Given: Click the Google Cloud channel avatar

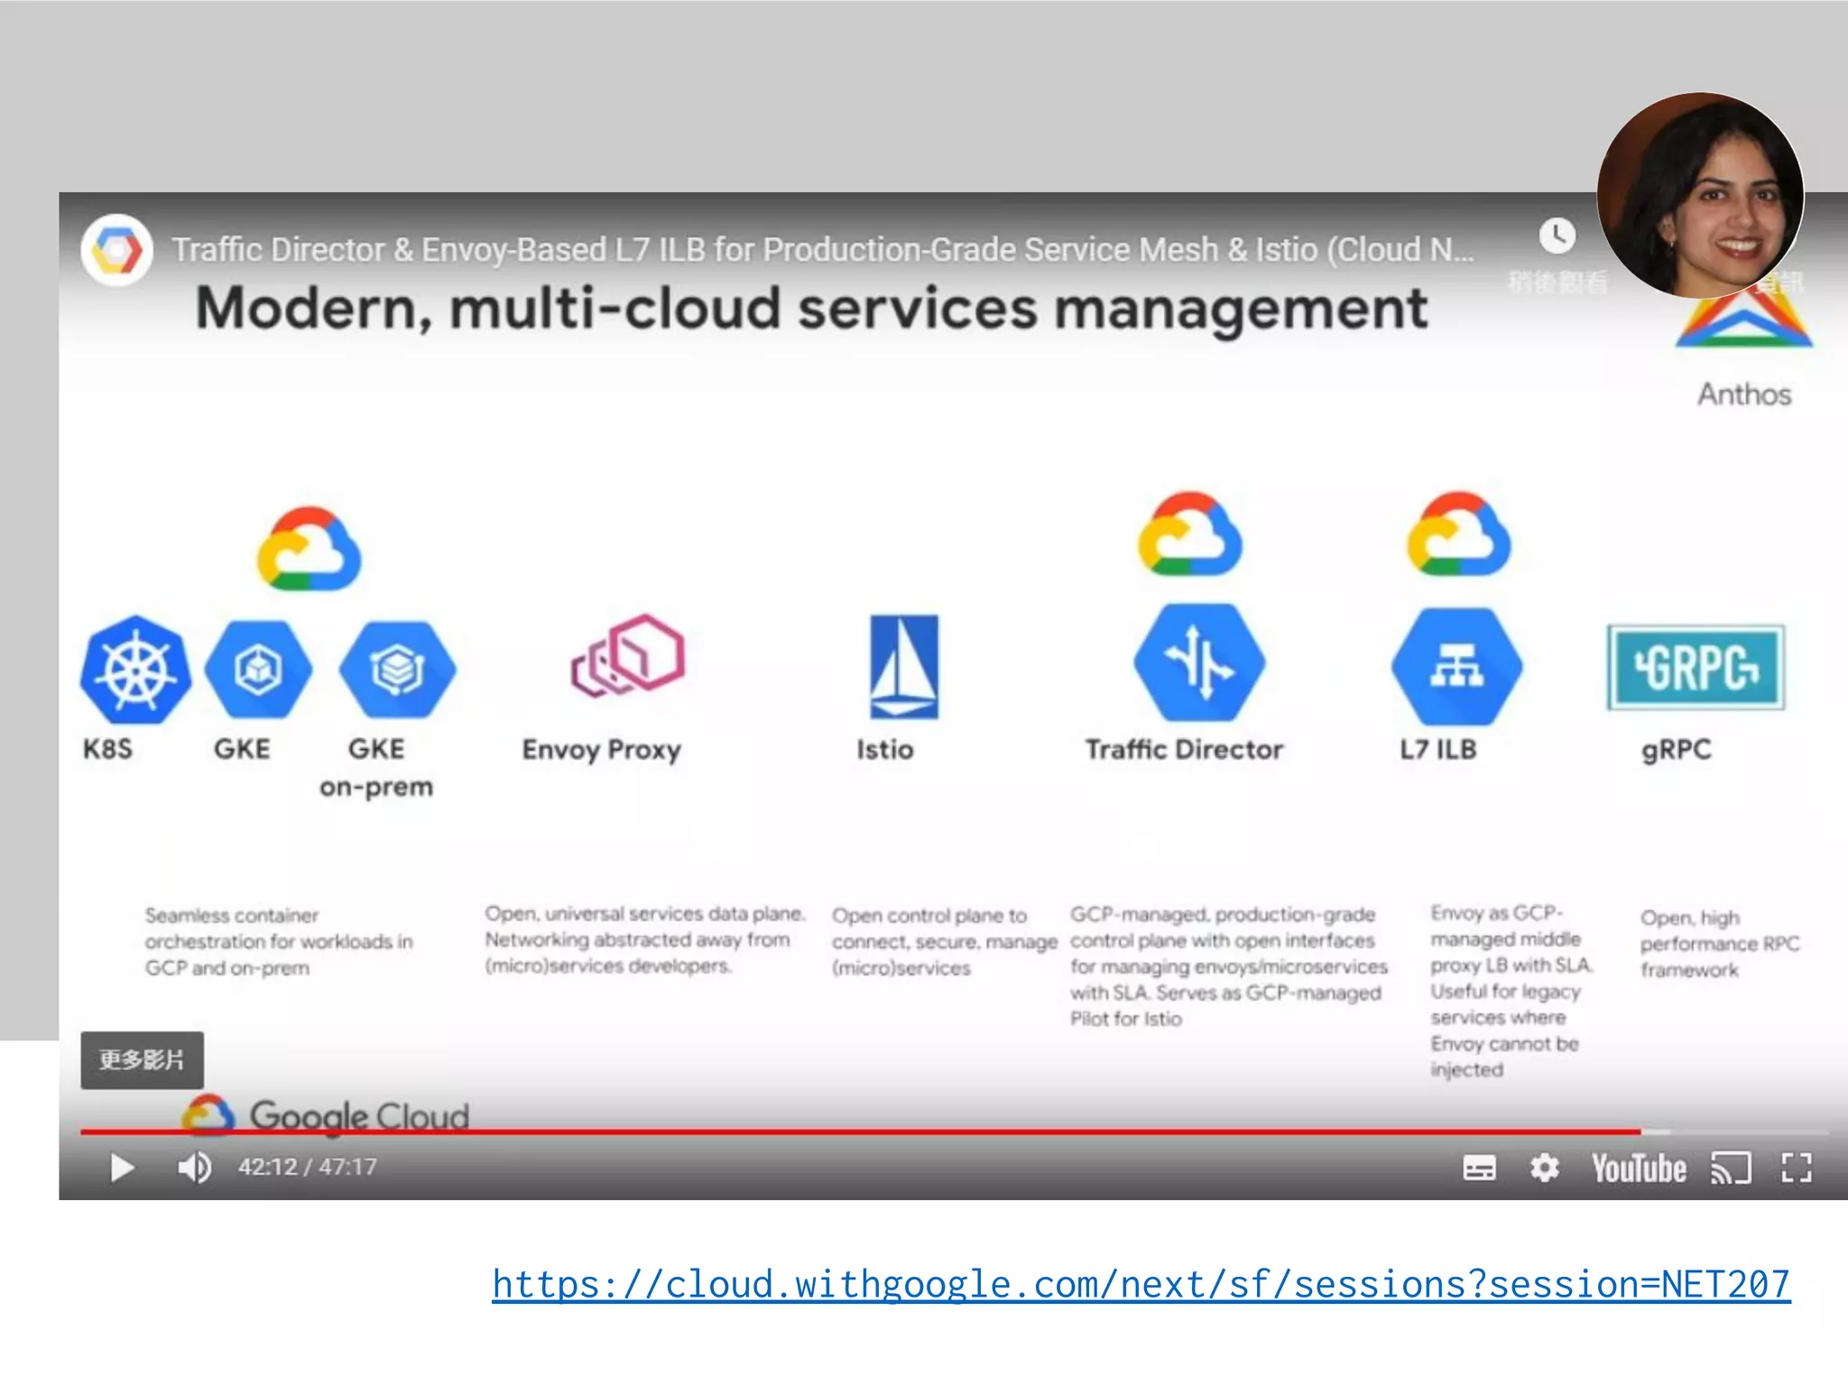Looking at the screenshot, I should click(116, 250).
